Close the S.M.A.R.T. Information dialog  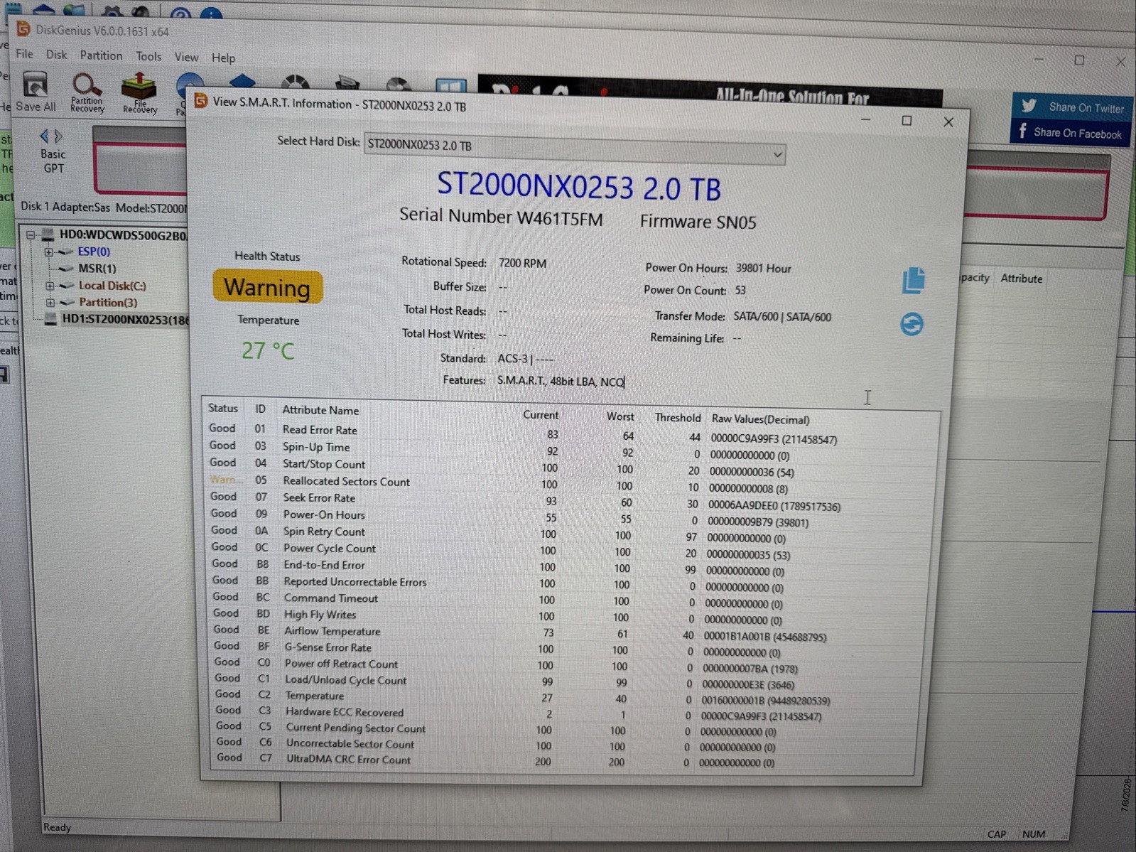tap(948, 122)
